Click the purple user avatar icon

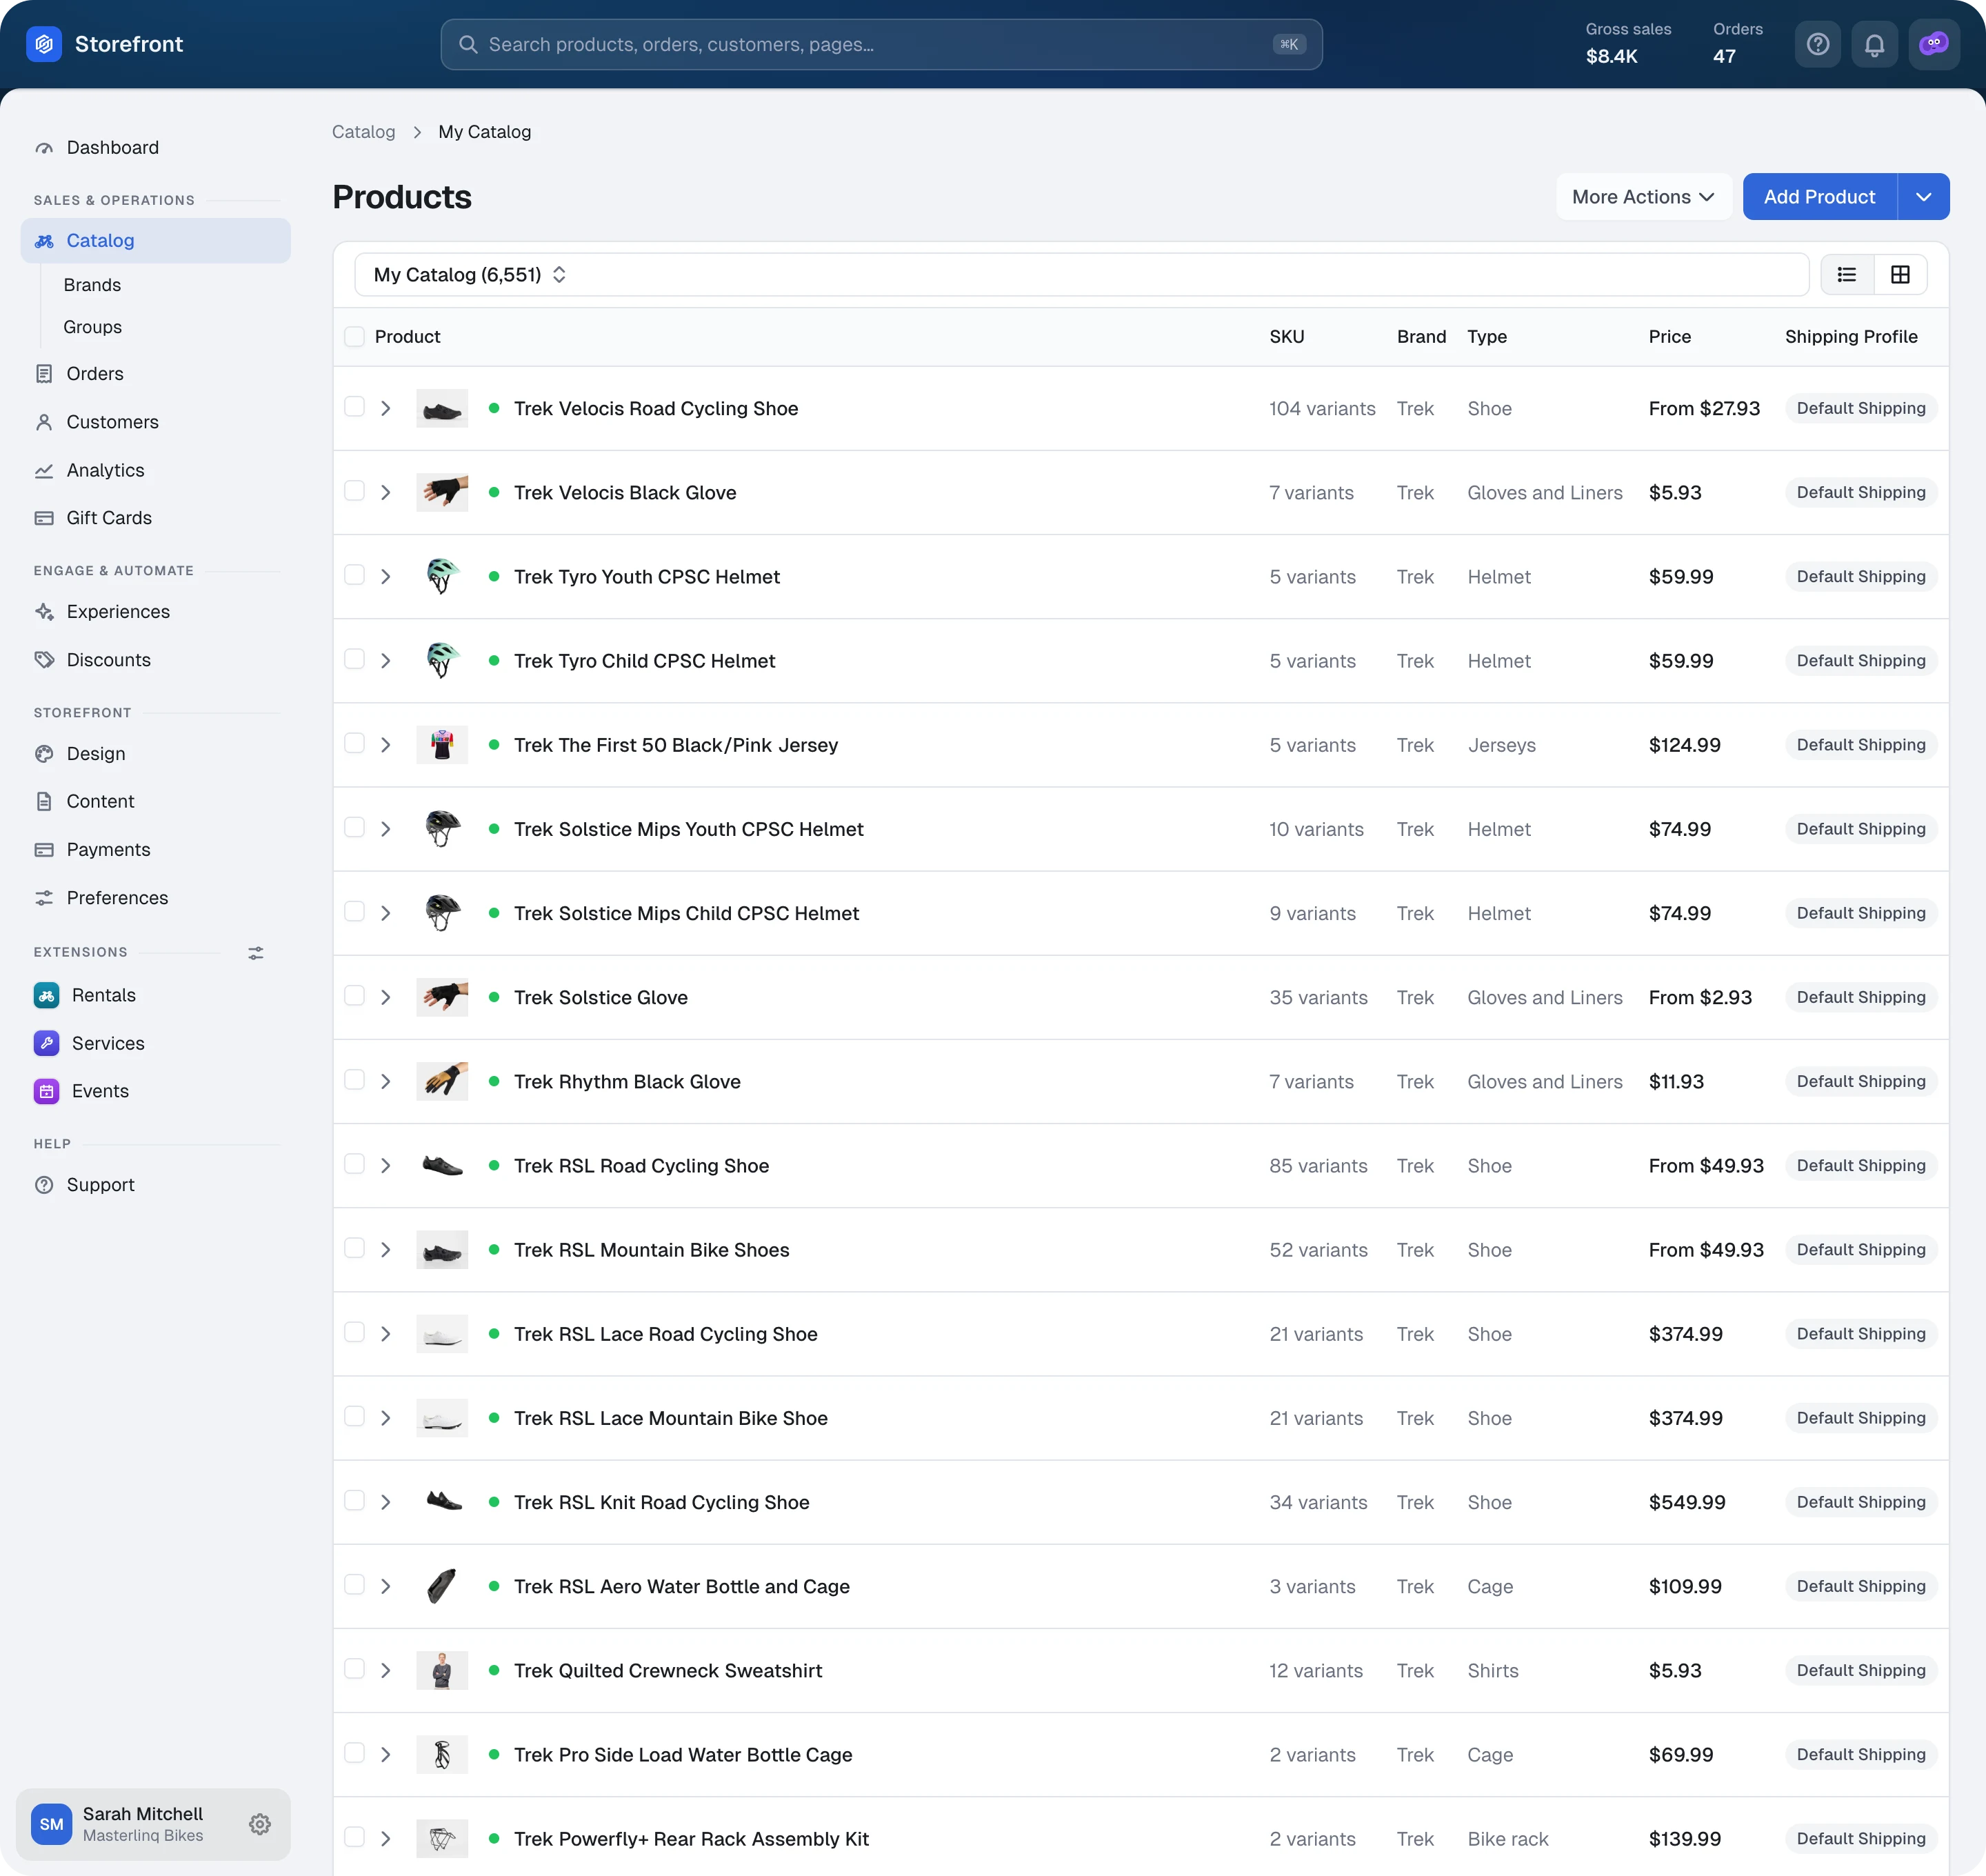pyautogui.click(x=1933, y=44)
